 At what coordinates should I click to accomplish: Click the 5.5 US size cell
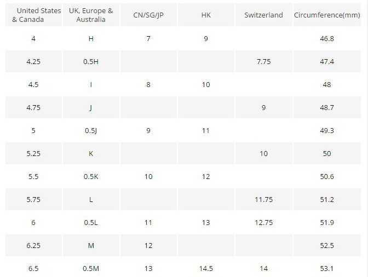(x=34, y=176)
